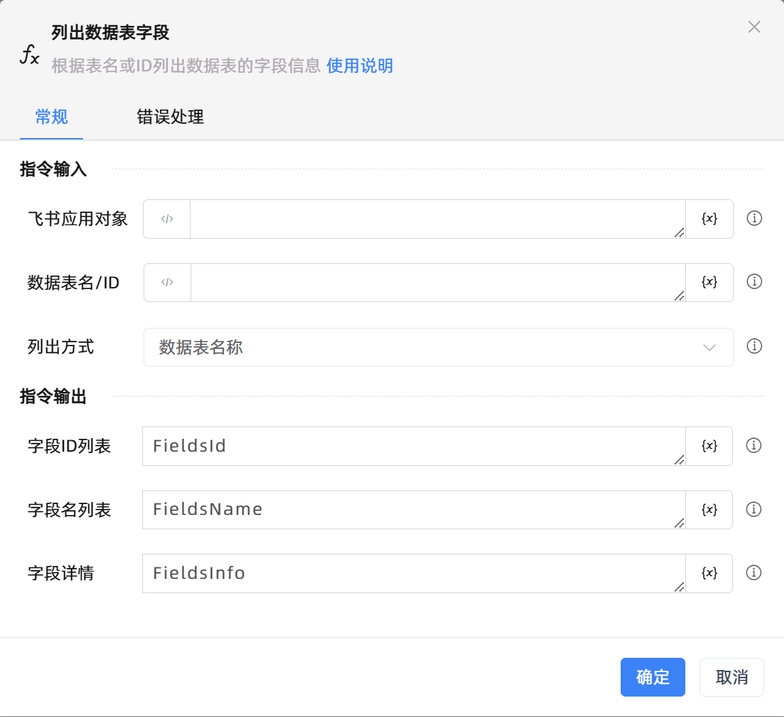The image size is (784, 717).
Task: Focus the 数据表名/ID input field
Action: click(x=438, y=282)
